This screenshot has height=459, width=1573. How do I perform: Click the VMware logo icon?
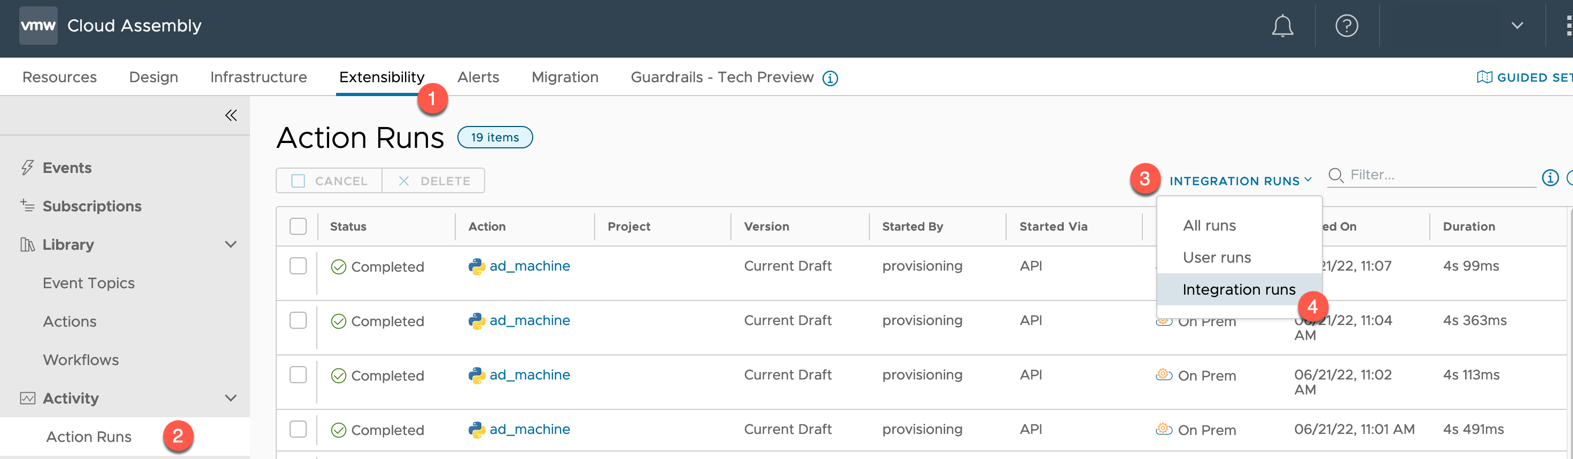tap(38, 26)
